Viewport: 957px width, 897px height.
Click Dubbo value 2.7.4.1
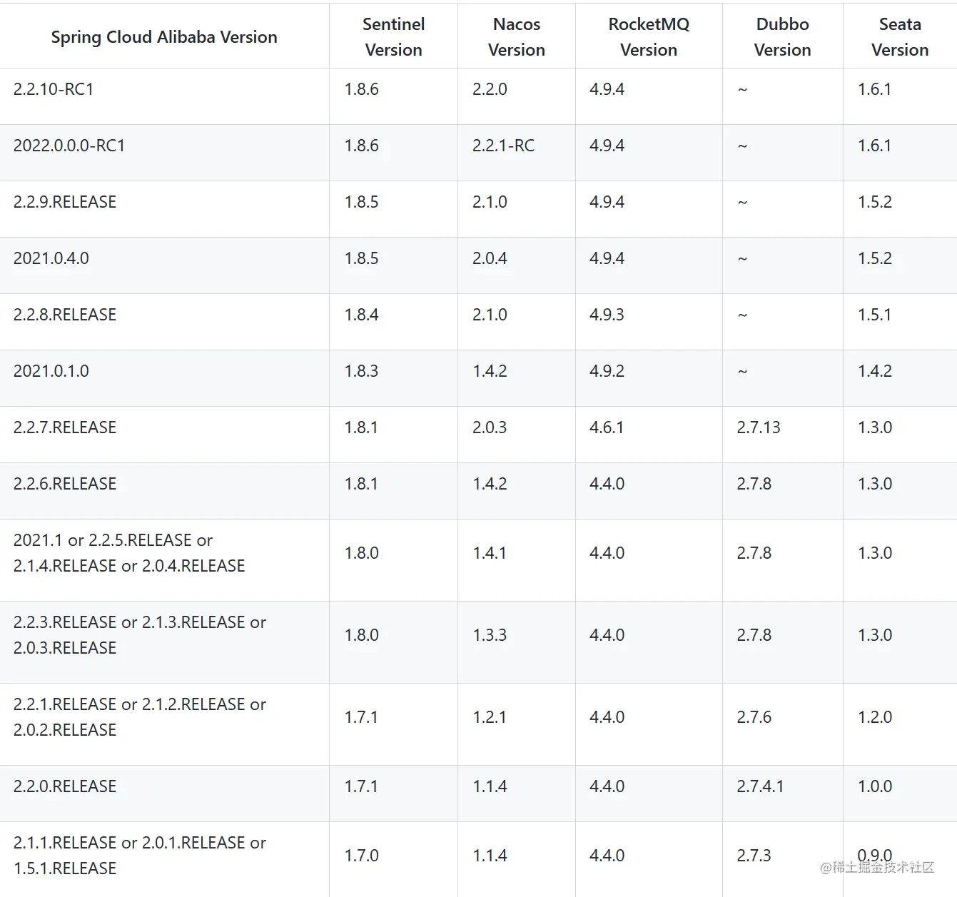[760, 786]
